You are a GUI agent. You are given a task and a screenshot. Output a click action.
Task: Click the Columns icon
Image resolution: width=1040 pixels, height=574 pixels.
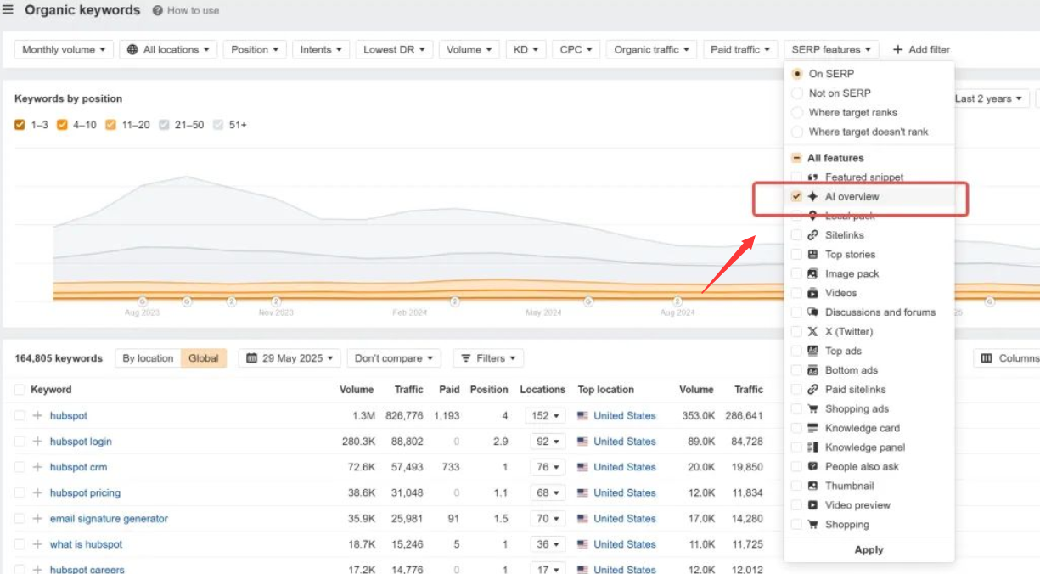pyautogui.click(x=987, y=358)
